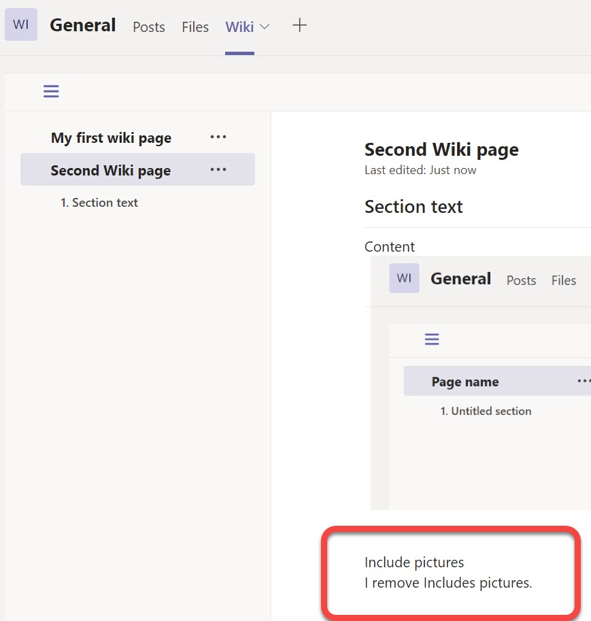
Task: Select Second Wiki page in sidebar list
Action: [x=110, y=171]
